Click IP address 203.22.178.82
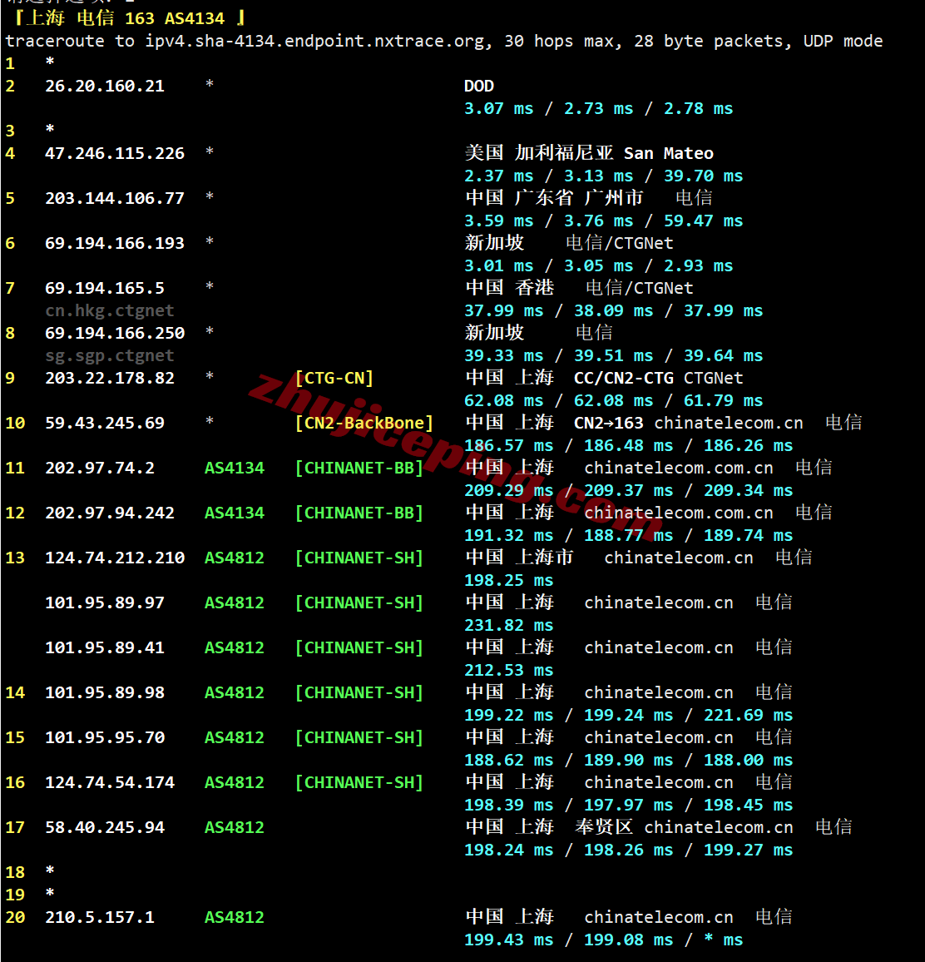 point(110,378)
